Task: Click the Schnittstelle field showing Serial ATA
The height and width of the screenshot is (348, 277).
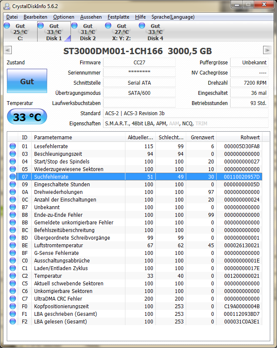Action: (139, 83)
